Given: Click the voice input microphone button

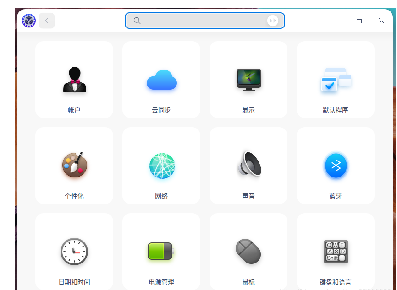Looking at the screenshot, I should pos(273,21).
